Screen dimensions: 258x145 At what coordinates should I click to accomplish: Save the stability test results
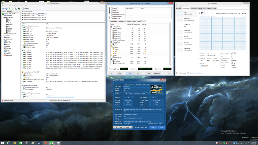pos(138,74)
